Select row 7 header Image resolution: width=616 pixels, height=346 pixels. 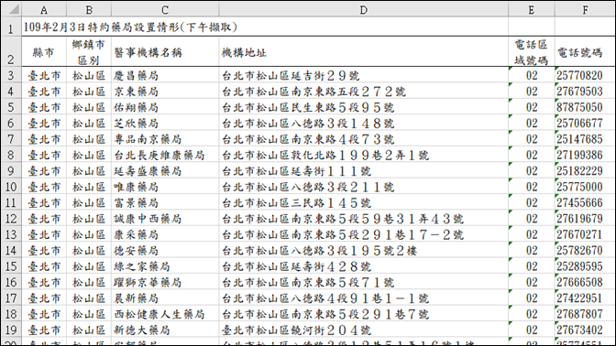coord(11,139)
